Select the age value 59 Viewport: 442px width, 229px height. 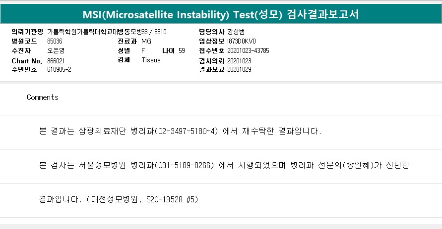[x=182, y=50]
